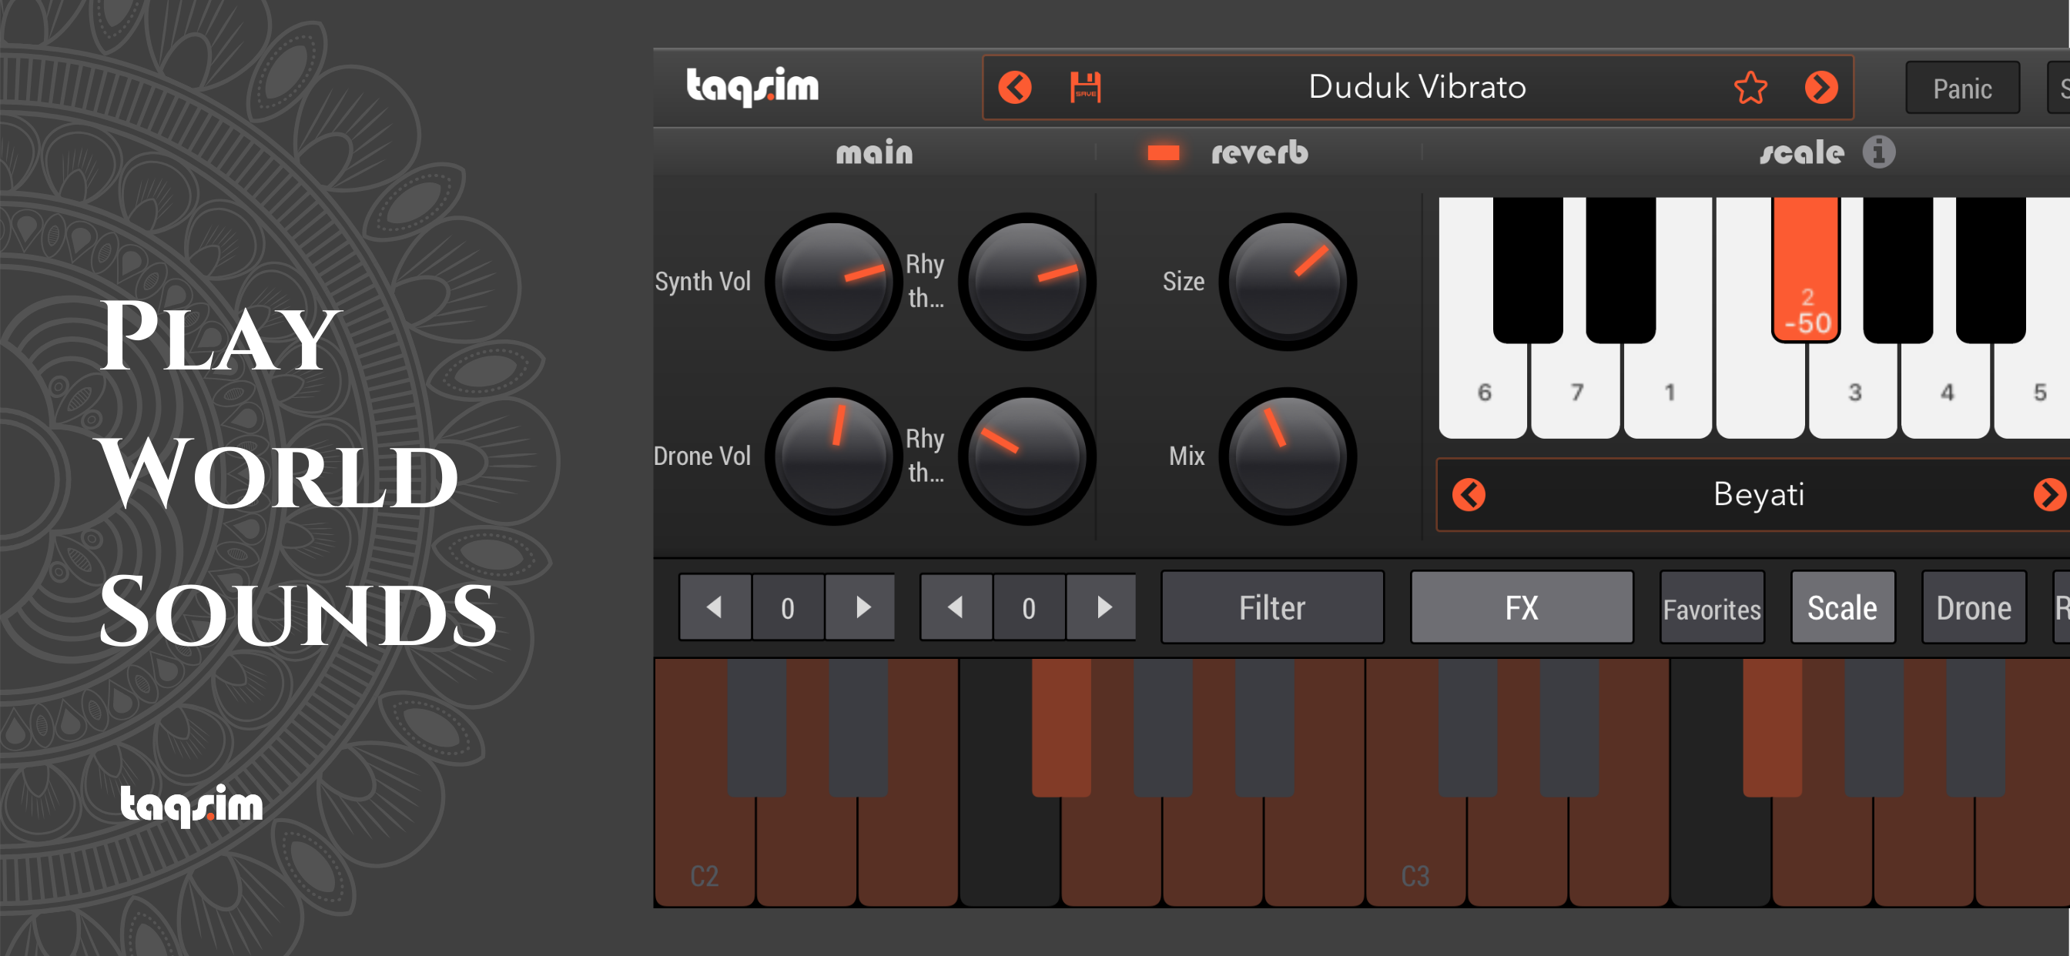
Task: Mark Duduk Vibrato as favorite with star
Action: coord(1750,87)
